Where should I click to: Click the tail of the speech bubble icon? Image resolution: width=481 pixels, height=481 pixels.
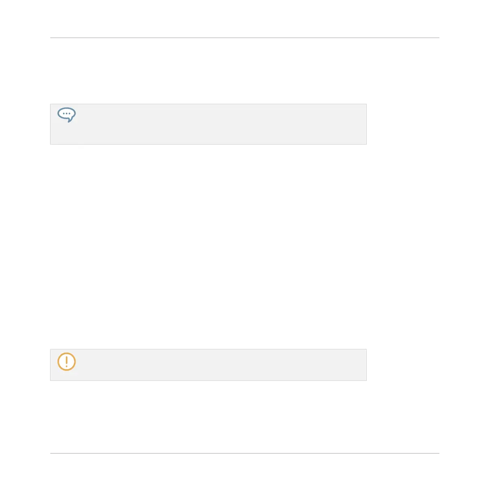(x=70, y=120)
